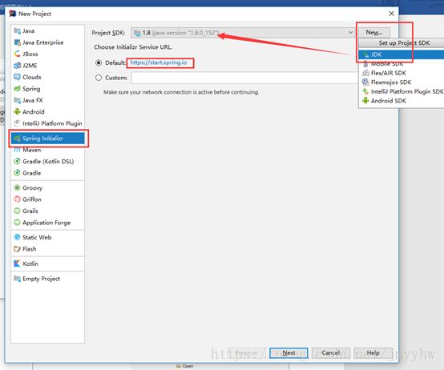Click the New... SDK button
This screenshot has height=370, width=444.
pos(374,33)
